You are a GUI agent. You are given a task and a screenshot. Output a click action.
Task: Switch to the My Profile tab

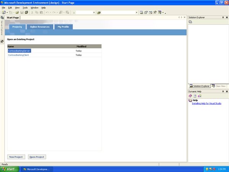63,27
